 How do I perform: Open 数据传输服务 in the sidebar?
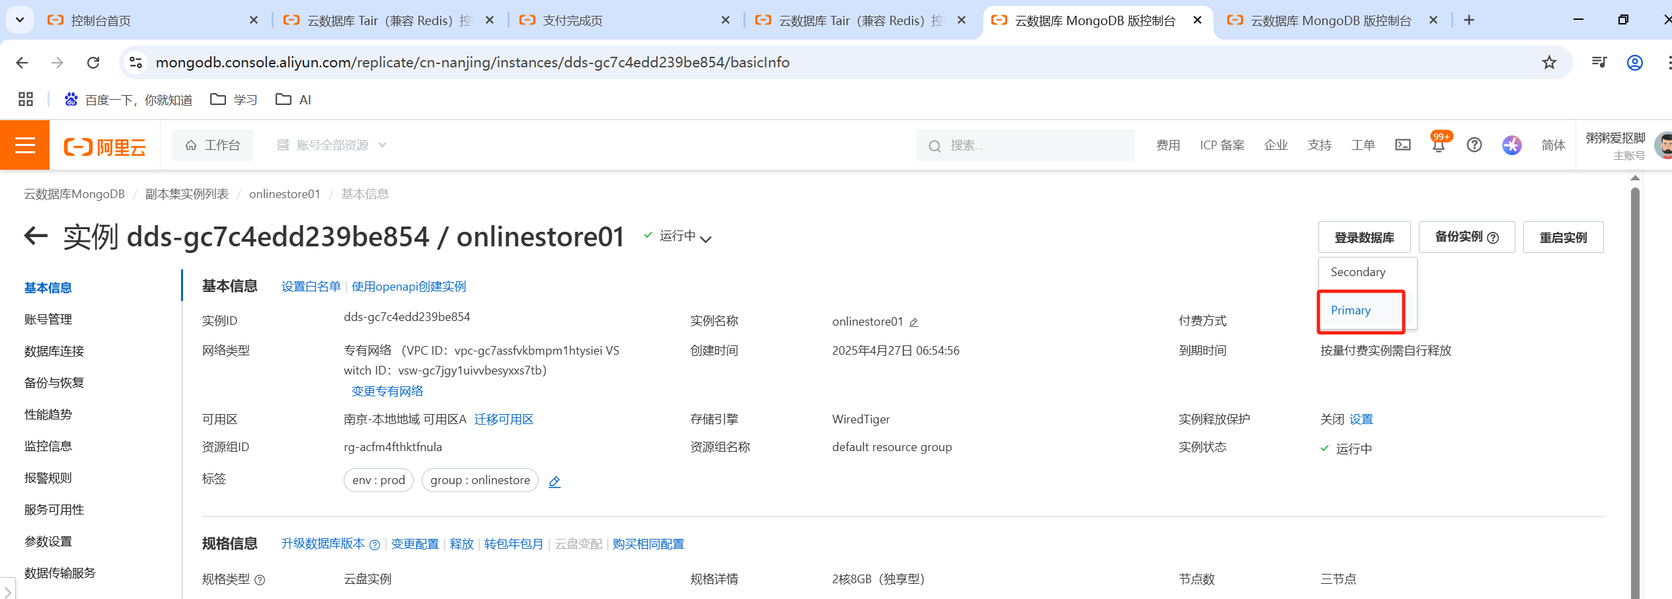pos(60,573)
